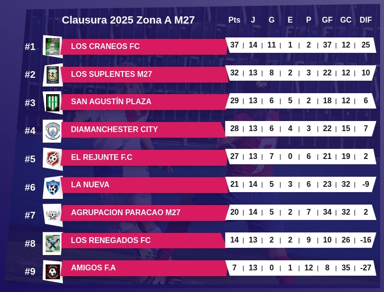
Task: Click the DIF column header
Action: pos(365,20)
